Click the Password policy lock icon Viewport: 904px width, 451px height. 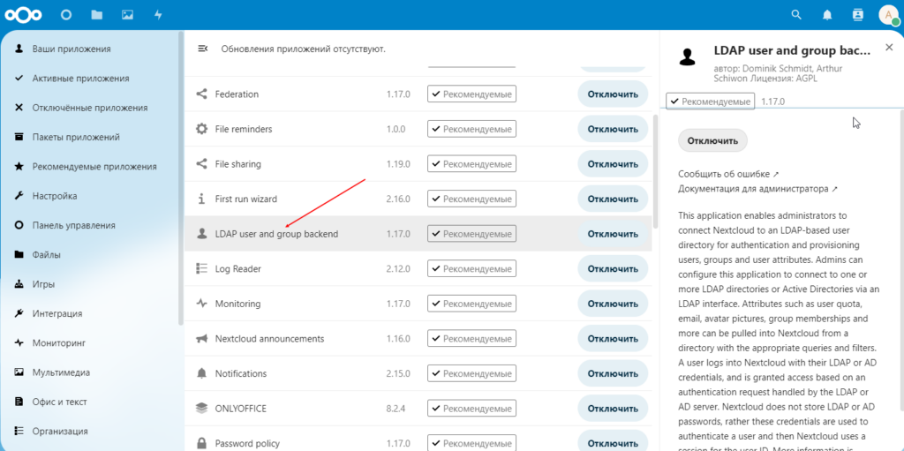click(x=201, y=443)
